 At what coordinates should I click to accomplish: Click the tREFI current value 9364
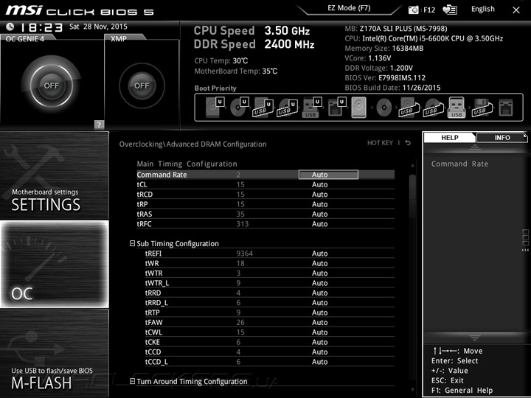pyautogui.click(x=245, y=254)
